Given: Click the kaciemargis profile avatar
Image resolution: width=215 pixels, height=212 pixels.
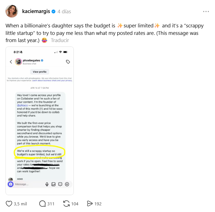Looking at the screenshot, I should point(12,11).
